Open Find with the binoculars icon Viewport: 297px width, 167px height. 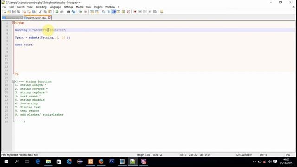(x=68, y=12)
